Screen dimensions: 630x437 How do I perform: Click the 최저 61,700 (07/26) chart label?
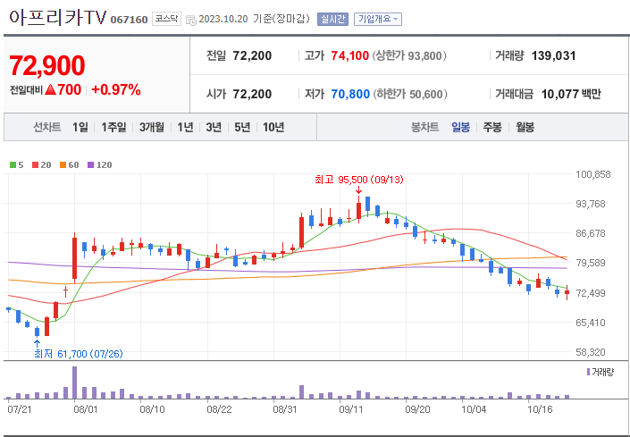tap(79, 354)
